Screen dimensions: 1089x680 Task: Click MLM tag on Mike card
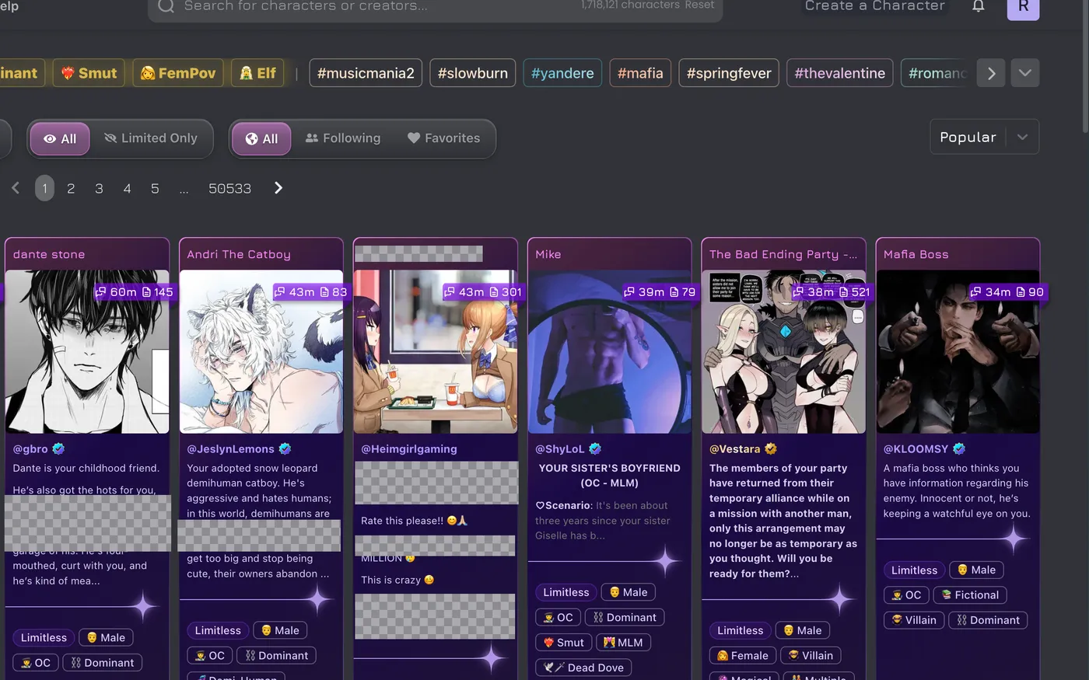click(624, 643)
